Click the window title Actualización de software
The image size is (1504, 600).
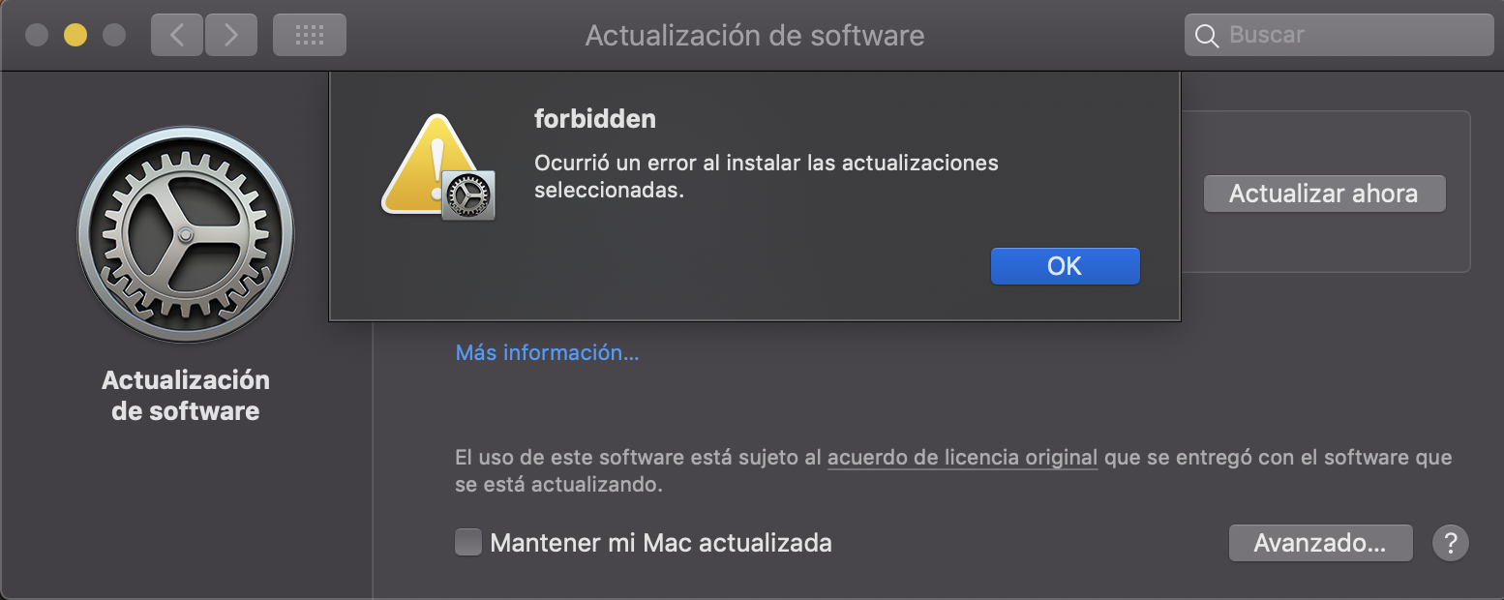pyautogui.click(x=755, y=36)
